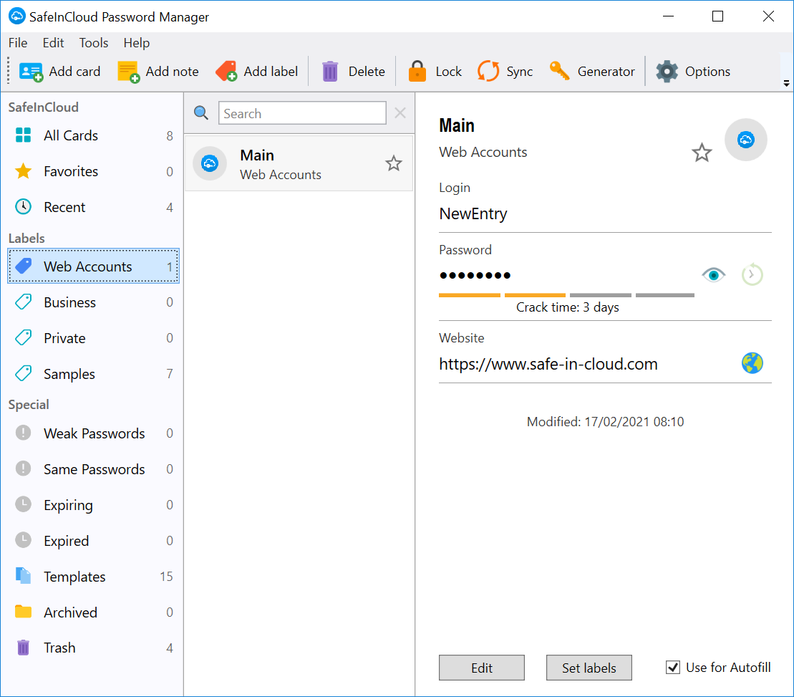Uncheck Use for Autofill checkbox

coord(673,667)
